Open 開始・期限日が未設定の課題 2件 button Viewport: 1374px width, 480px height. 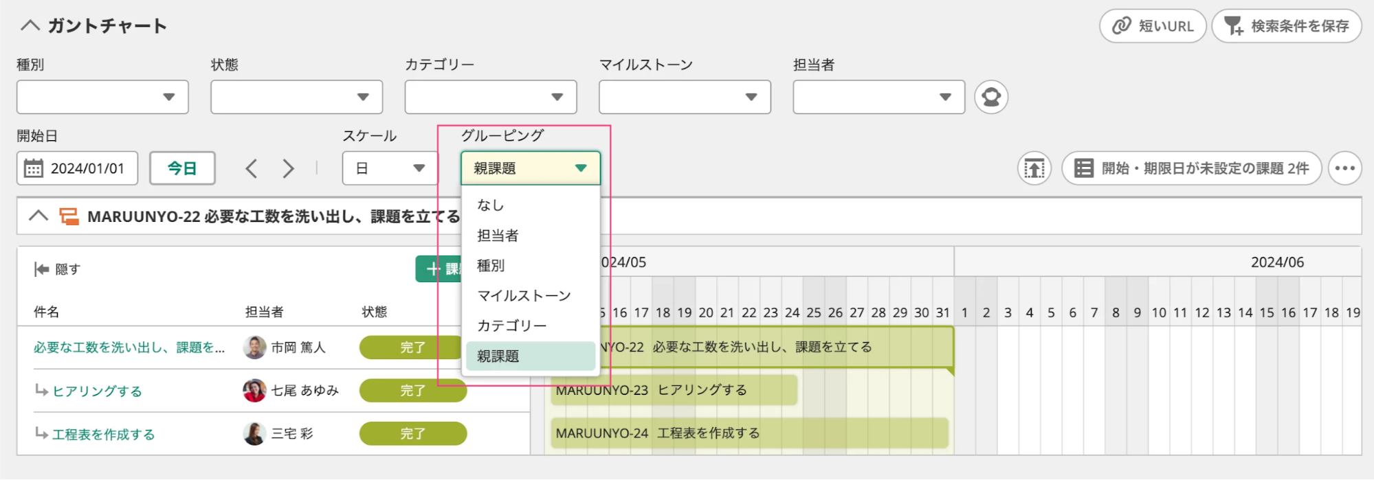click(1192, 168)
